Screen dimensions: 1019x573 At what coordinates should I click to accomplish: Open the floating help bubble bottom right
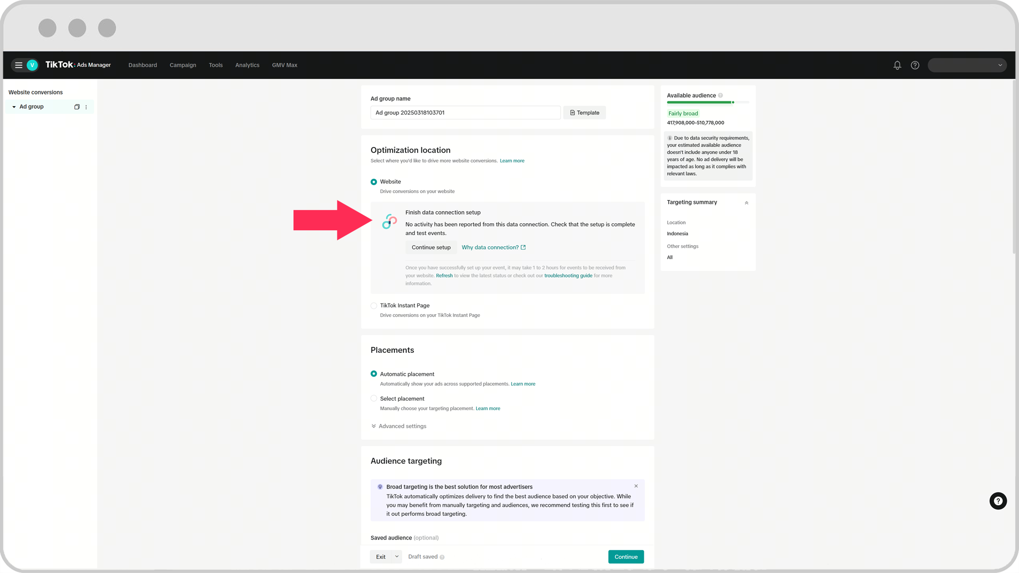pyautogui.click(x=998, y=501)
